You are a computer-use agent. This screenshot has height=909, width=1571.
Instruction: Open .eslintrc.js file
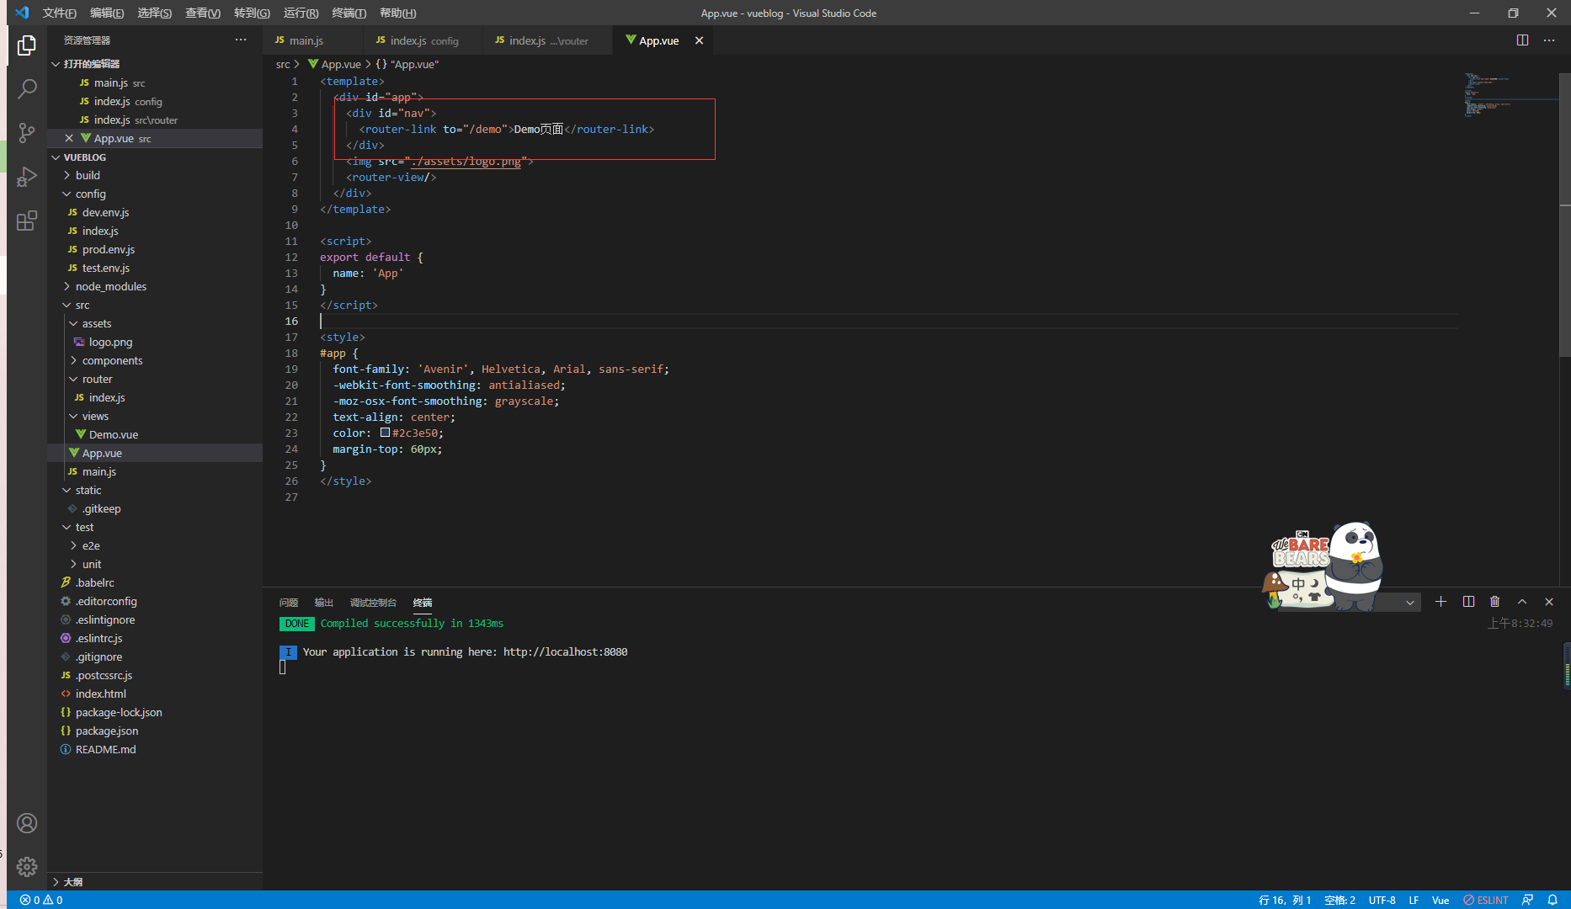(156, 638)
